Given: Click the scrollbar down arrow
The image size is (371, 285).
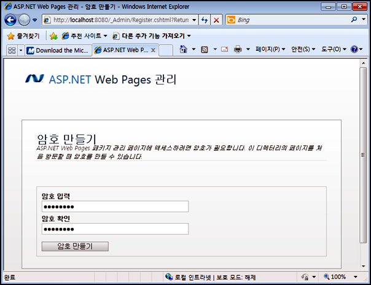Looking at the screenshot, I should (x=363, y=266).
